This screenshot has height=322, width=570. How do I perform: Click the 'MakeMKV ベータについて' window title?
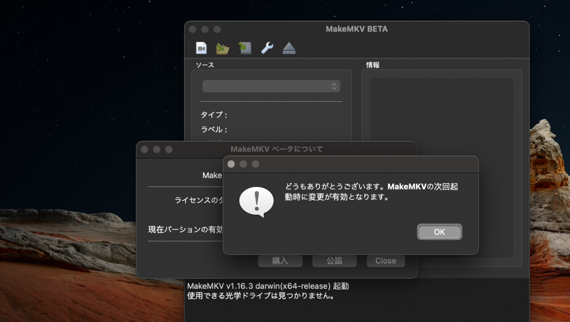pos(277,149)
